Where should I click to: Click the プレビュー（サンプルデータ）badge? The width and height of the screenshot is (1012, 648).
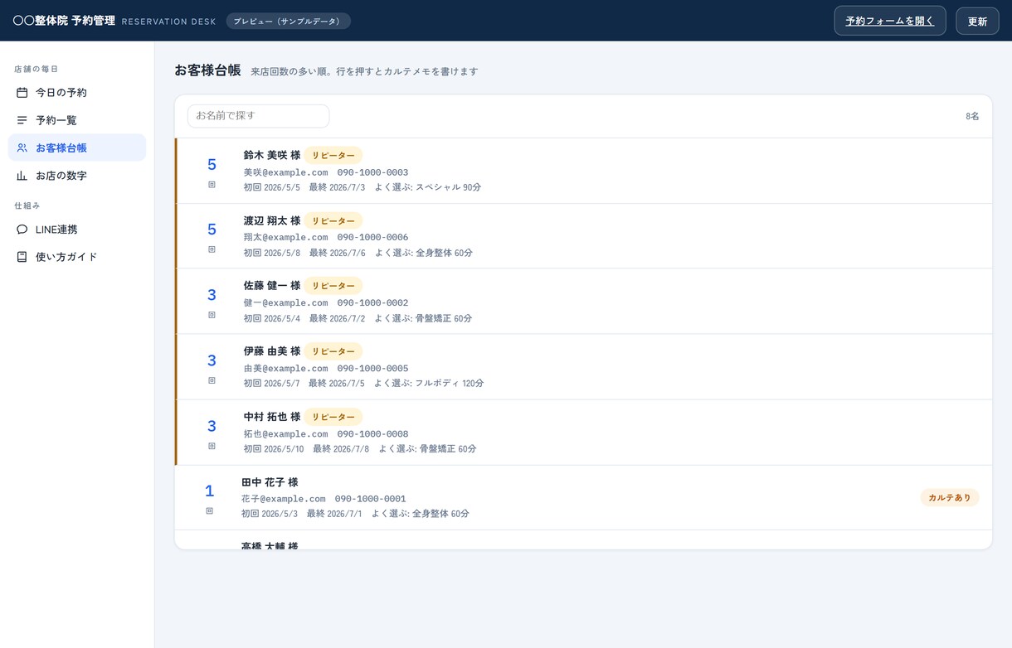(x=289, y=21)
